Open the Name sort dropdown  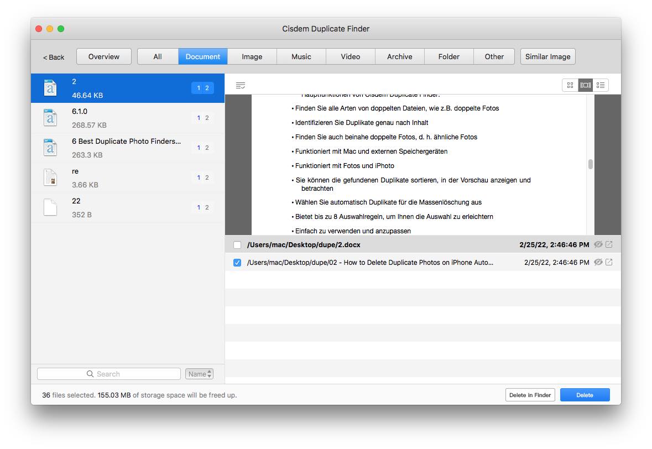[x=199, y=374]
